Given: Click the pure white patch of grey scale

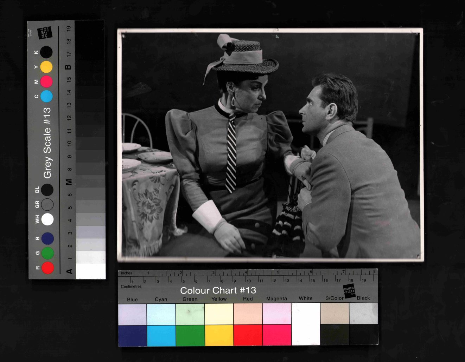Looking at the screenshot, I should point(91,271).
